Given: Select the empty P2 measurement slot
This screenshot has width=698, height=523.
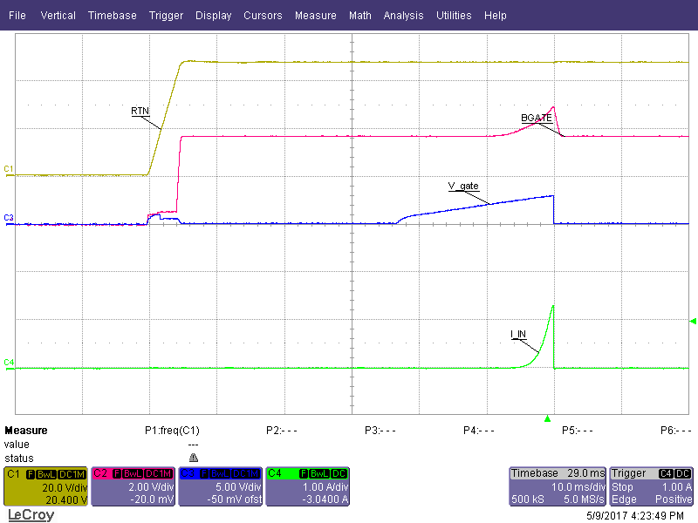Looking at the screenshot, I should click(x=282, y=431).
